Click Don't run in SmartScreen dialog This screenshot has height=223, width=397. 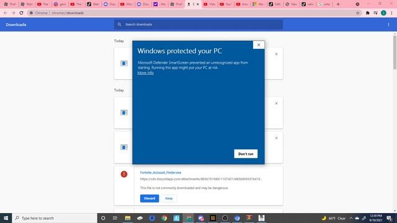pos(246,154)
